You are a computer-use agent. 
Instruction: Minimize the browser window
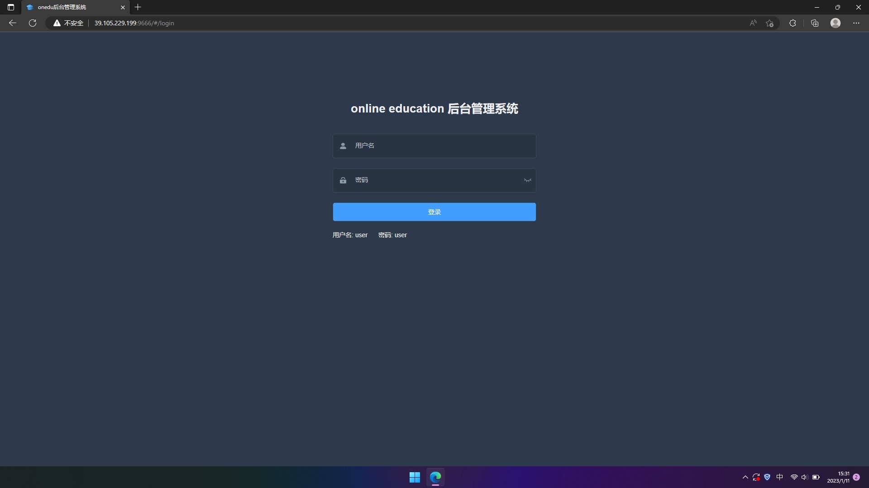pyautogui.click(x=817, y=7)
